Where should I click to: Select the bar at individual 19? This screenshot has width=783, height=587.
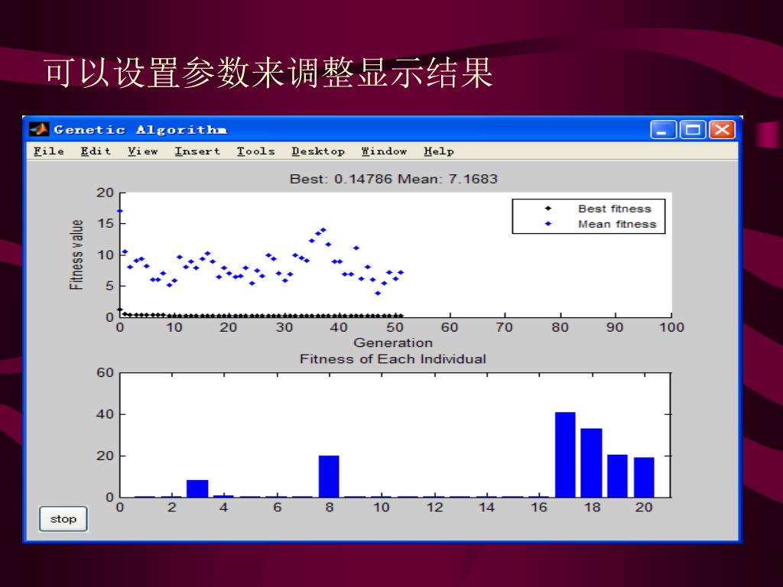[x=617, y=475]
